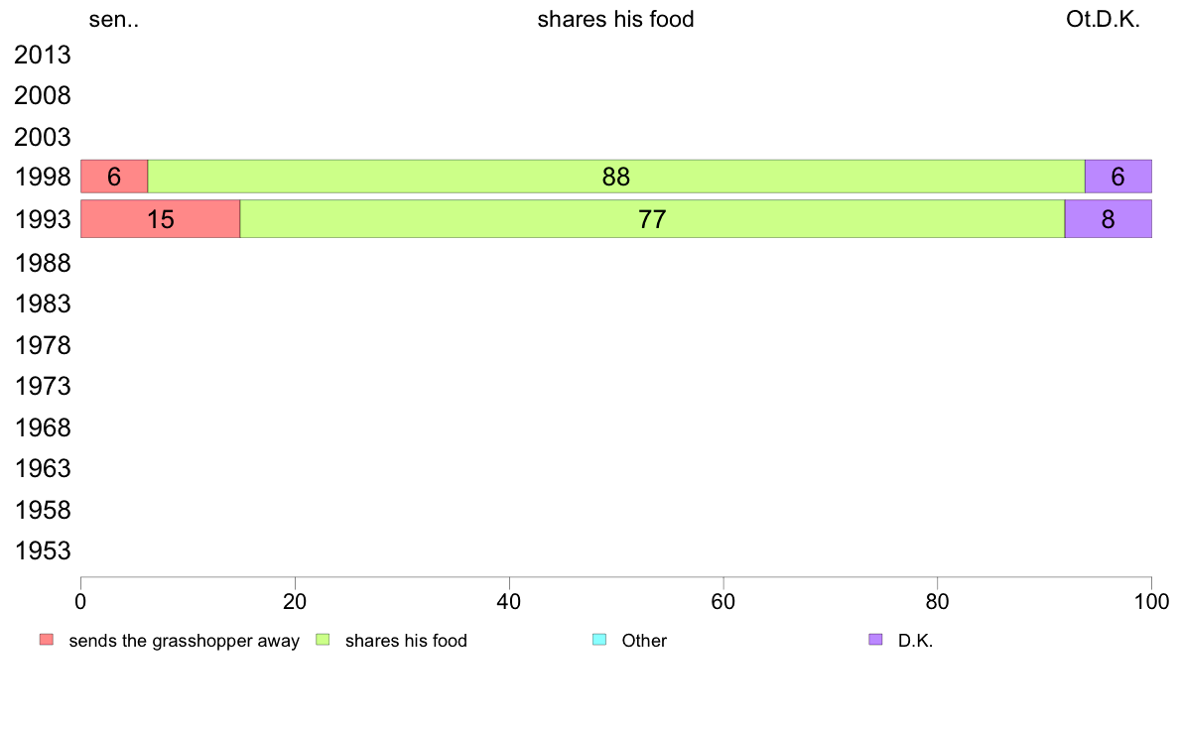1179x730 pixels.
Task: Click the truncated 'sen..' header label
Action: click(x=113, y=20)
